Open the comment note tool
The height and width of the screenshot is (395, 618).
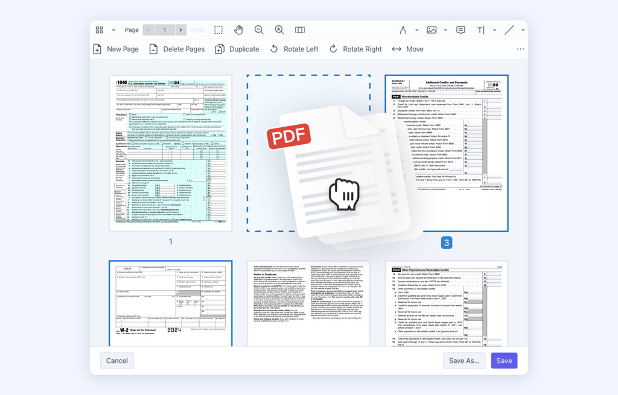[460, 30]
